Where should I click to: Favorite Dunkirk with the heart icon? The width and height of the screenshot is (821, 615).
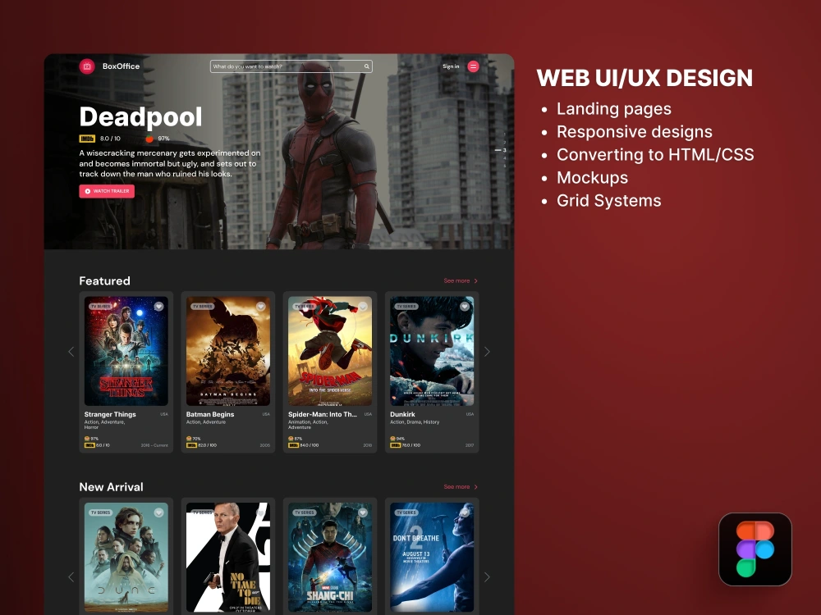tap(465, 307)
